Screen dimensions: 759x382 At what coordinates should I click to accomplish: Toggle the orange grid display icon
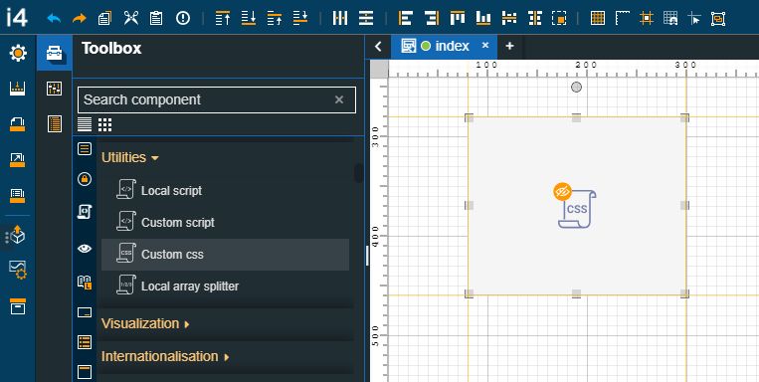[x=598, y=18]
